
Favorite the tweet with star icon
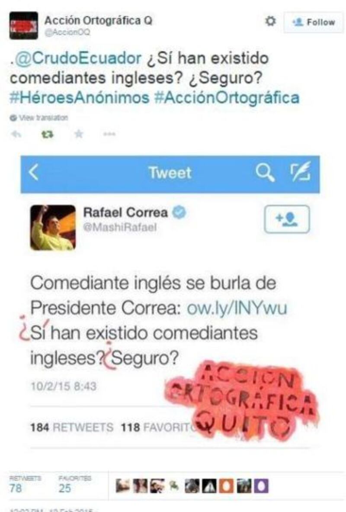[x=79, y=134]
